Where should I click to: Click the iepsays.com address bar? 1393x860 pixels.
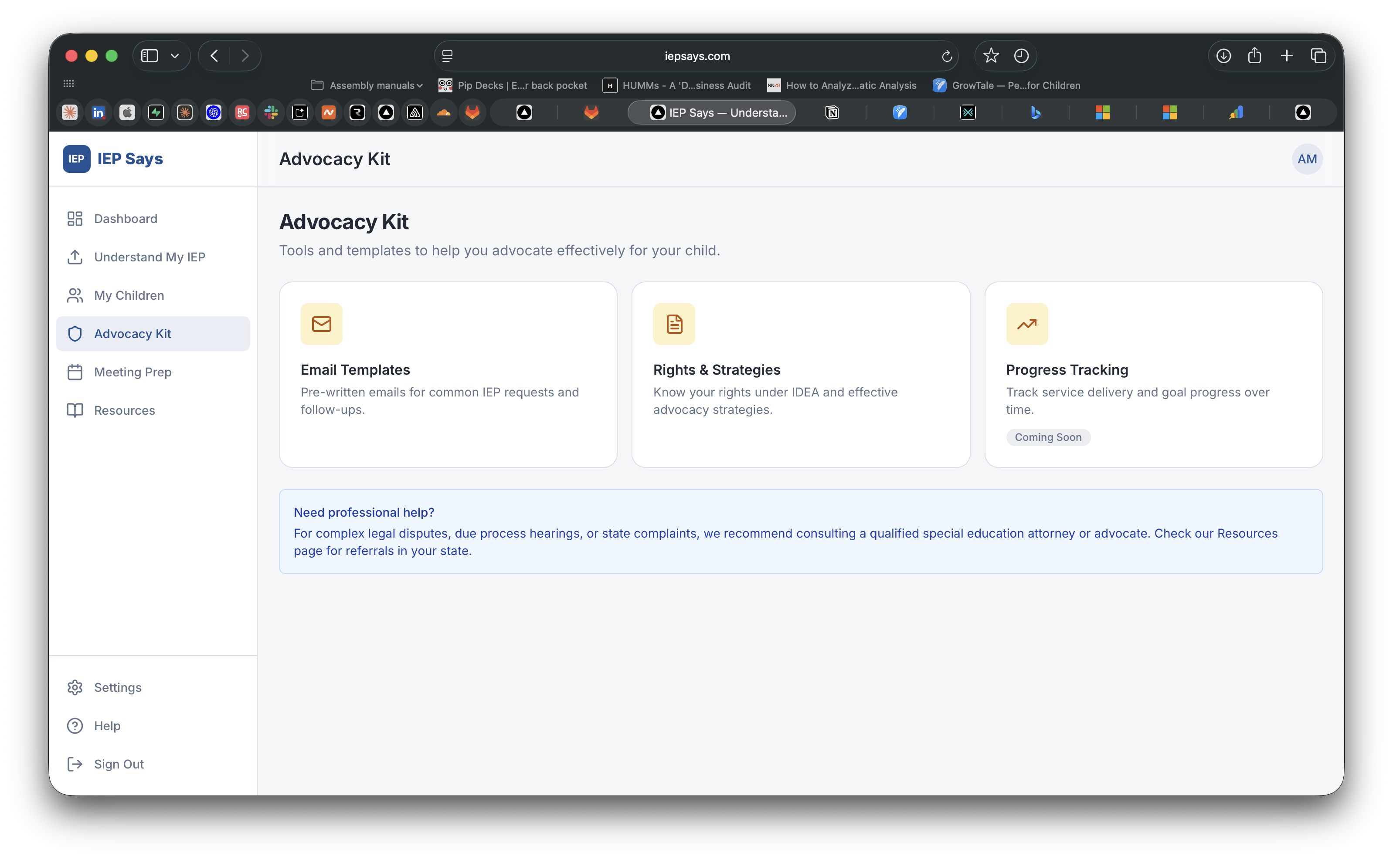point(696,56)
